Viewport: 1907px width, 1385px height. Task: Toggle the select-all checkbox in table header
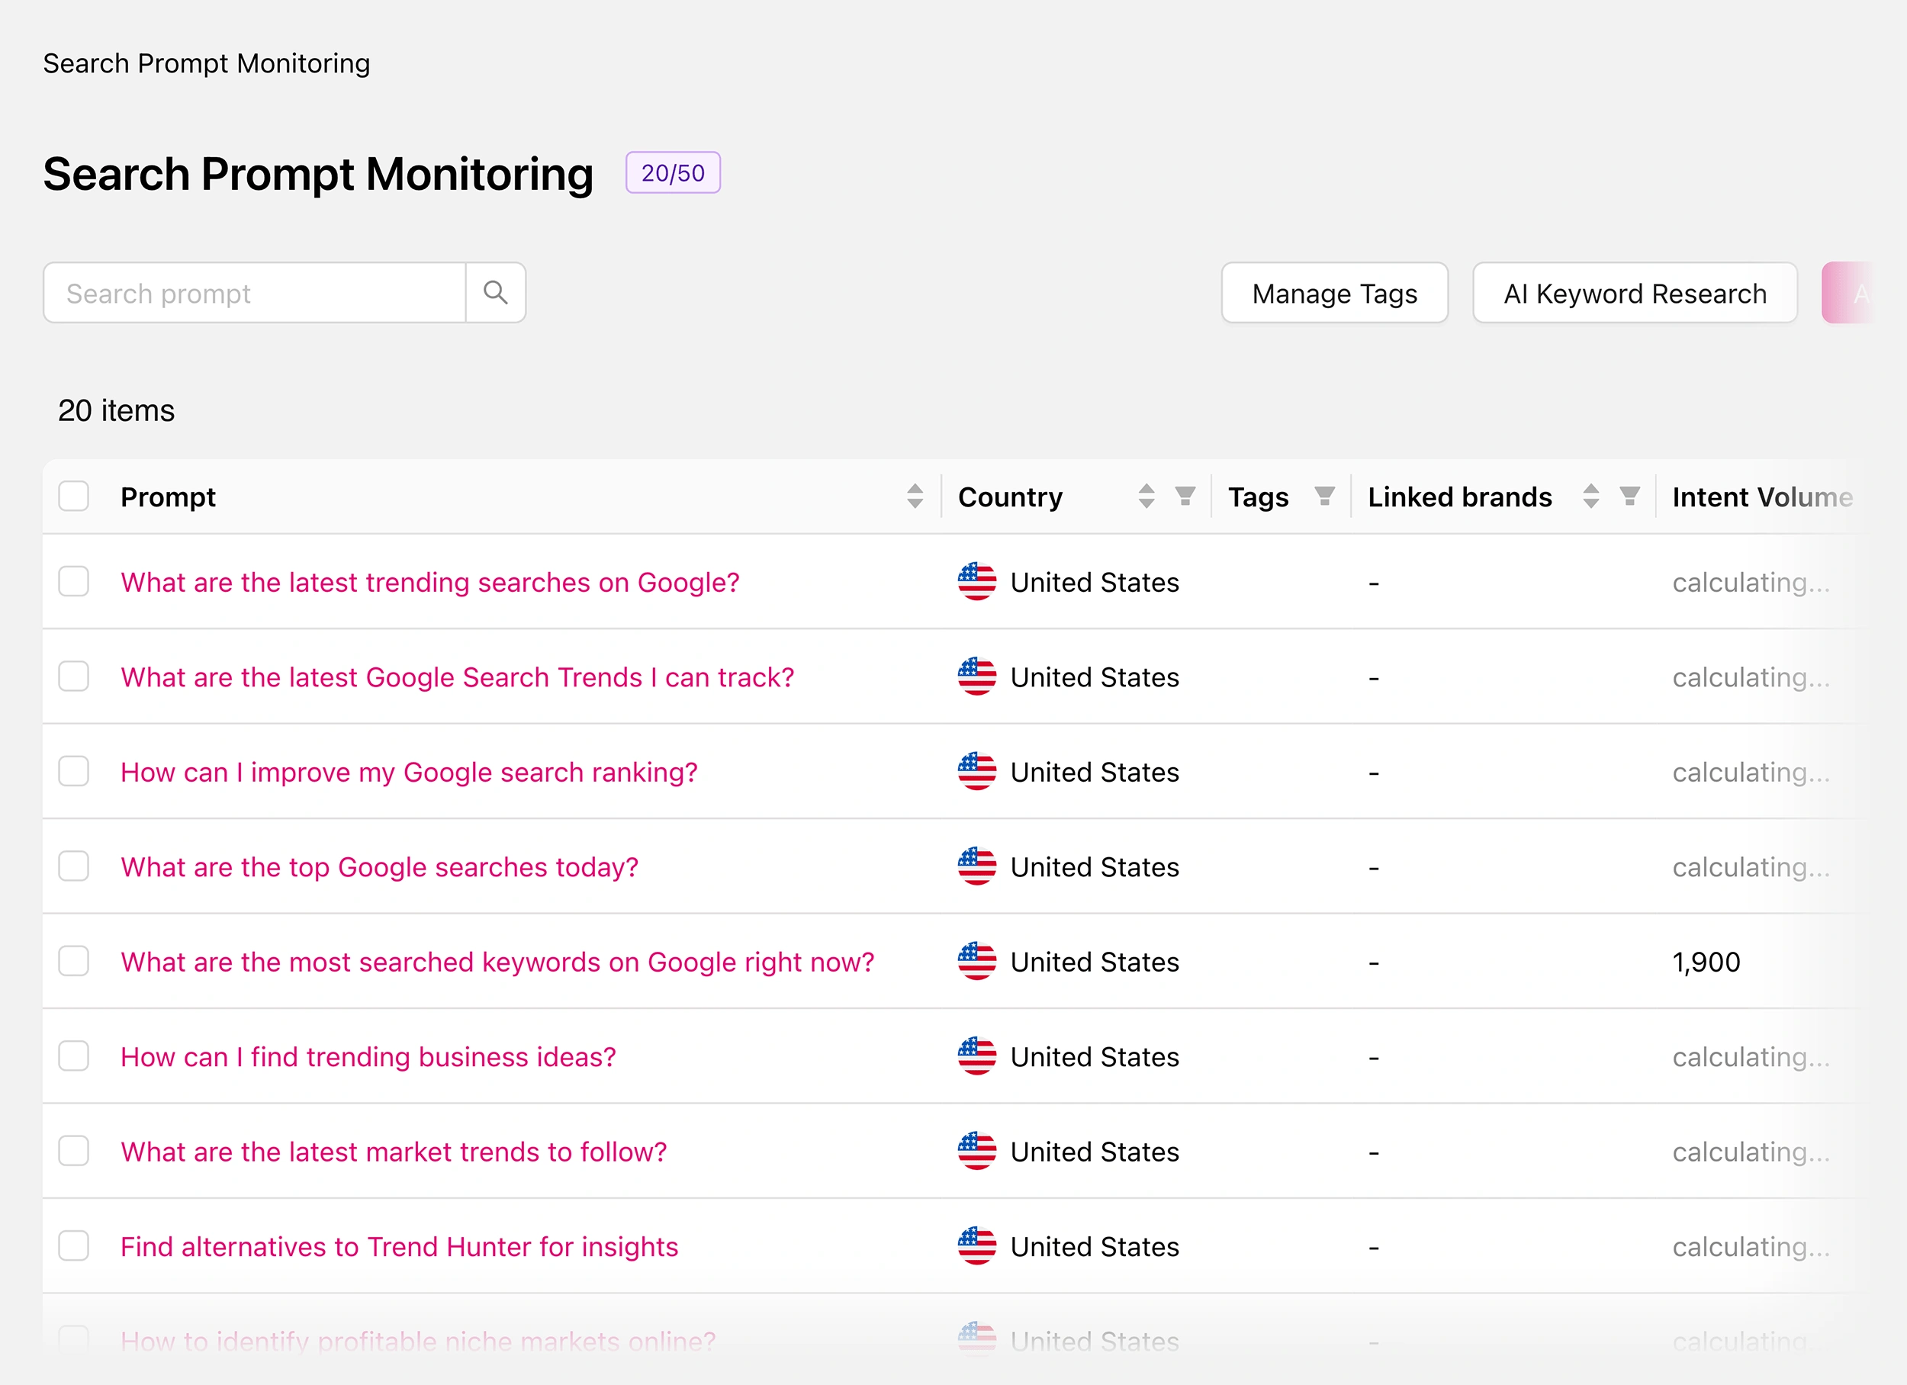[x=74, y=496]
